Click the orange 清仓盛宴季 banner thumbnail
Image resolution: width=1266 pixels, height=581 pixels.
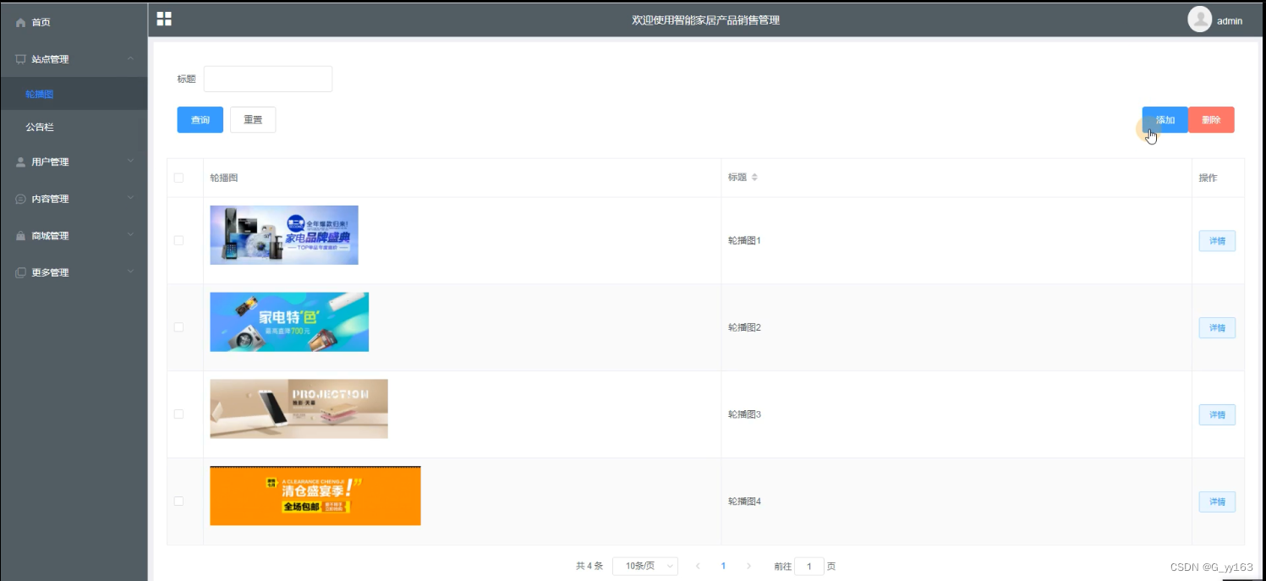pyautogui.click(x=315, y=496)
